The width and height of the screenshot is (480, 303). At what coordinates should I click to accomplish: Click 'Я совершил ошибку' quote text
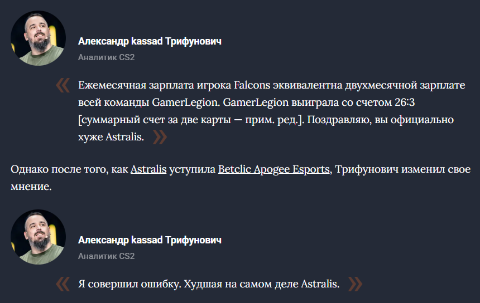coord(128,284)
